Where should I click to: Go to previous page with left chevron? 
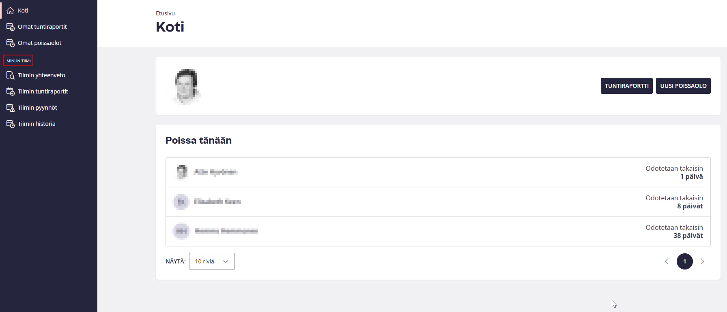coord(667,261)
